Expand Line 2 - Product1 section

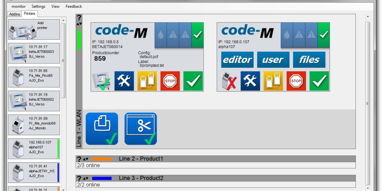coord(86,159)
